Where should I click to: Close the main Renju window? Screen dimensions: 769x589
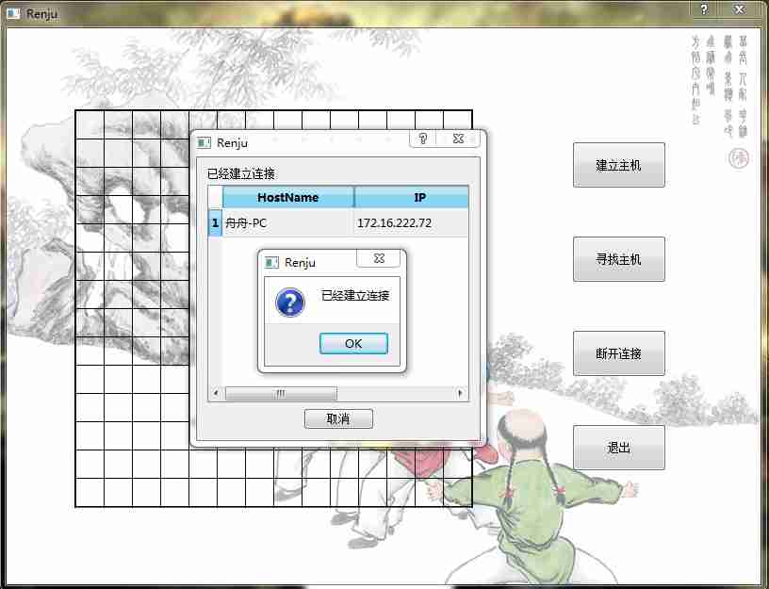pyautogui.click(x=740, y=9)
